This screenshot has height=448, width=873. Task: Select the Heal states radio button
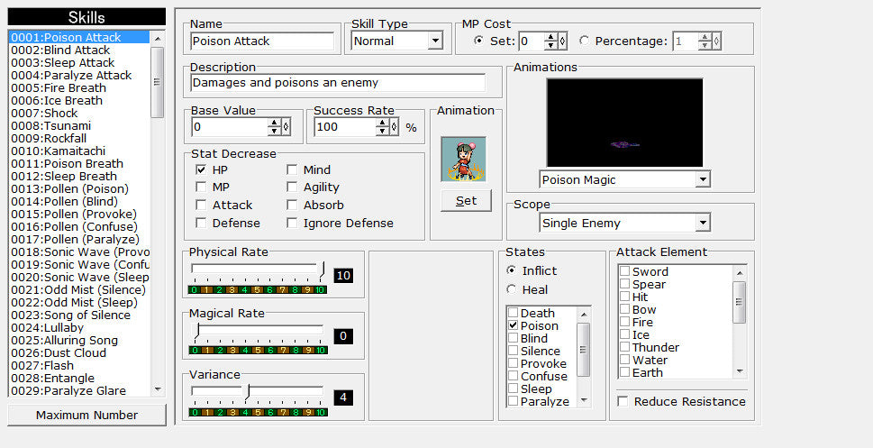pos(513,289)
